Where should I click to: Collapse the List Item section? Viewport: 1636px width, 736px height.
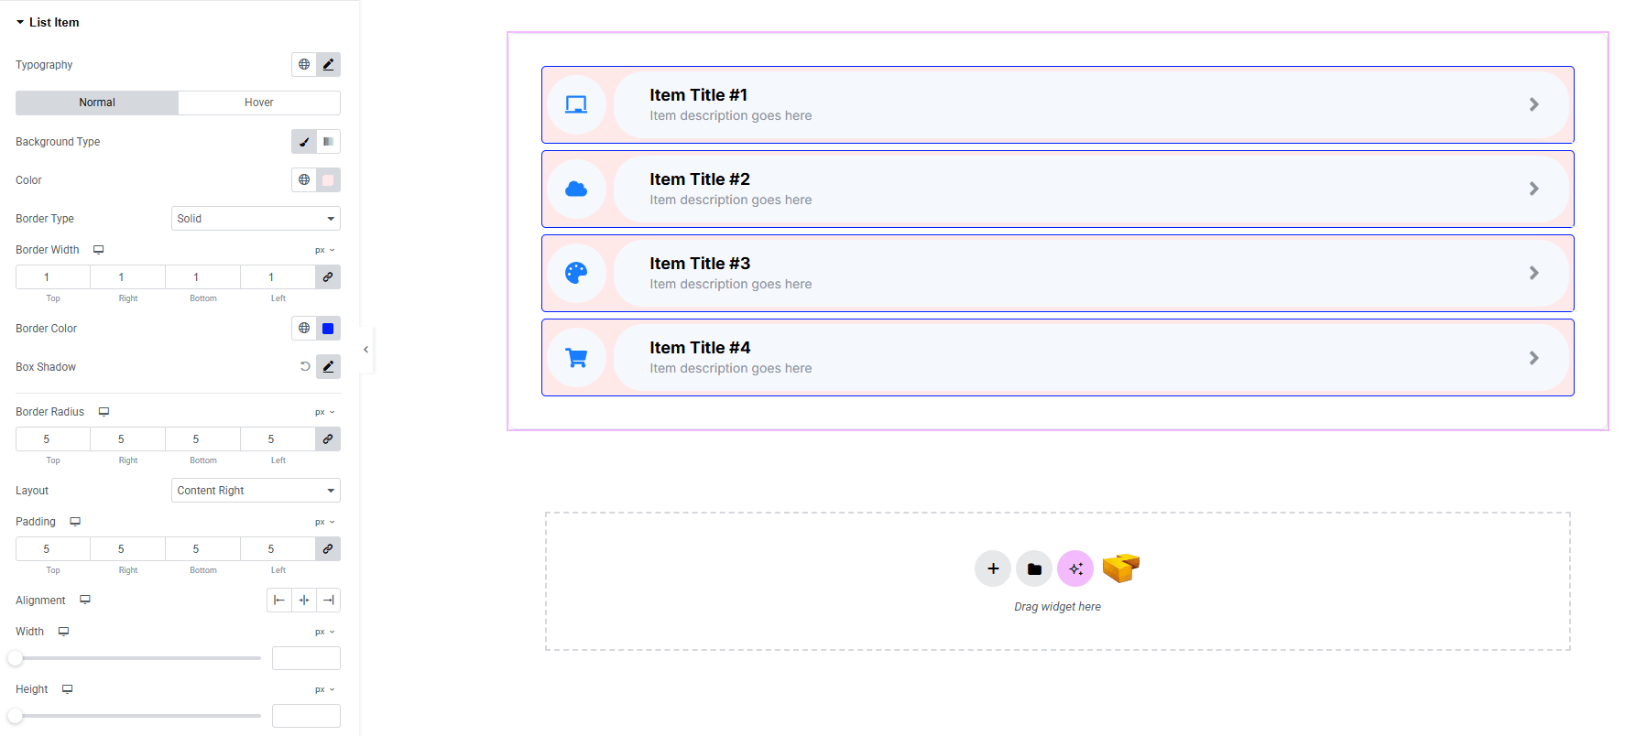coord(20,22)
